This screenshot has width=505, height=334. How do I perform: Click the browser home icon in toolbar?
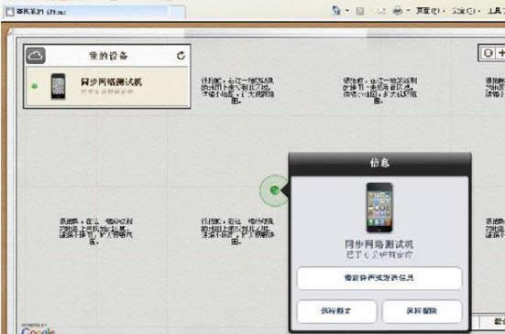[x=336, y=11]
